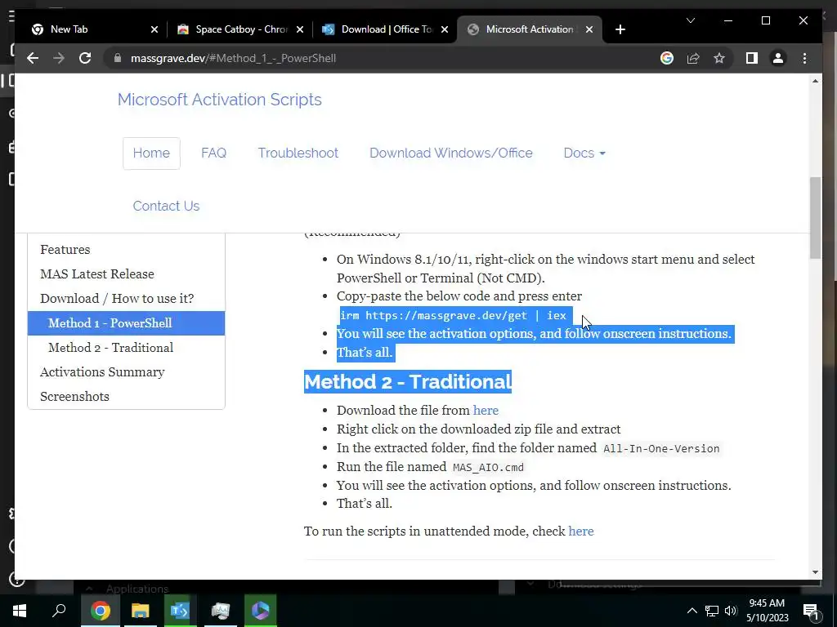The image size is (837, 627).
Task: Toggle the Chrome side panel icon
Action: click(752, 58)
